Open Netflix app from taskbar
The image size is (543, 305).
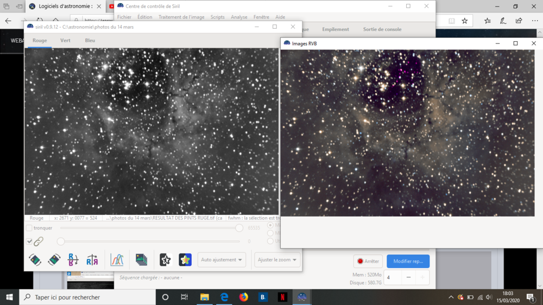(x=282, y=297)
